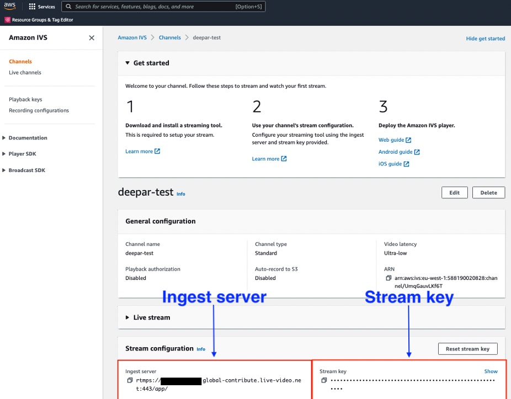The width and height of the screenshot is (511, 399).
Task: Copy the channel ARN with copy icon
Action: (x=388, y=278)
